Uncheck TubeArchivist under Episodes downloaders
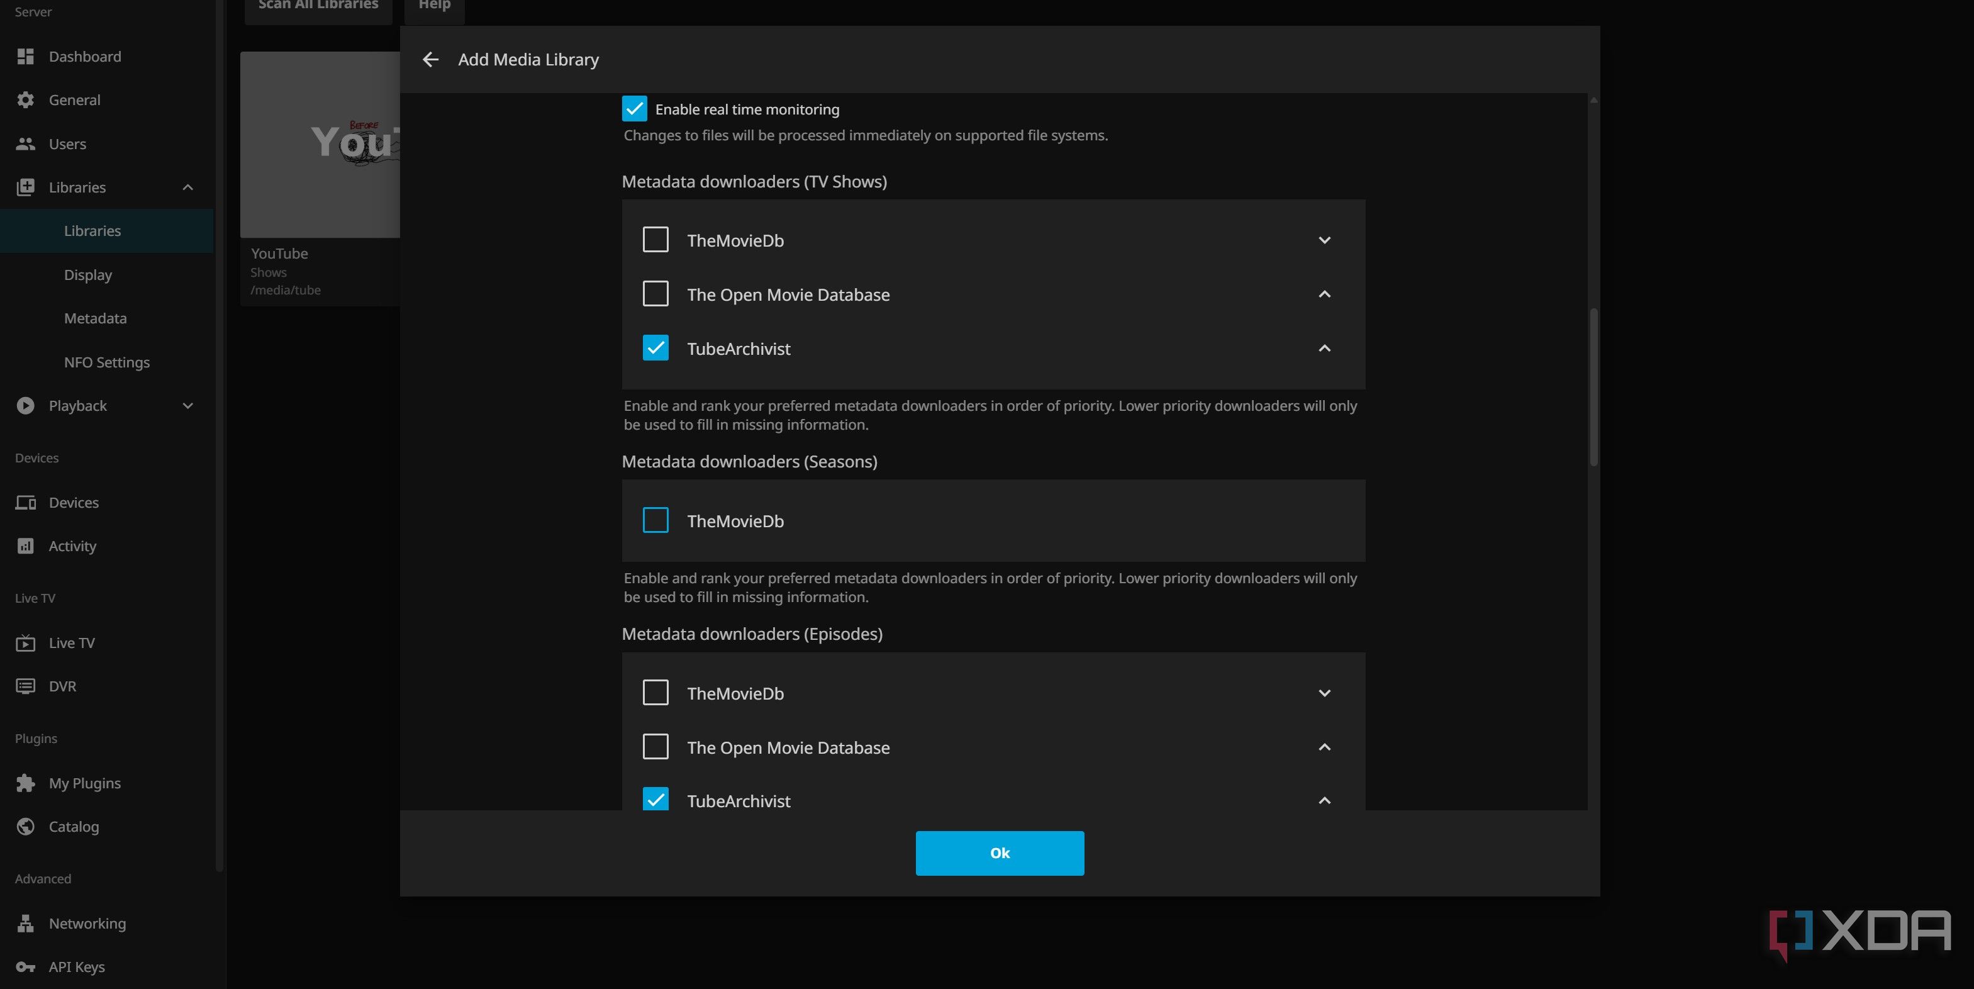Image resolution: width=1974 pixels, height=989 pixels. pyautogui.click(x=655, y=800)
